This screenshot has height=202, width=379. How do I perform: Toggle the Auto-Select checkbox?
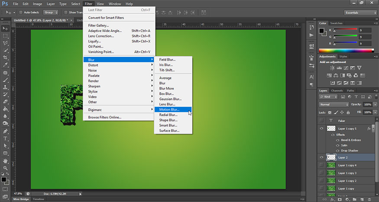[21, 12]
